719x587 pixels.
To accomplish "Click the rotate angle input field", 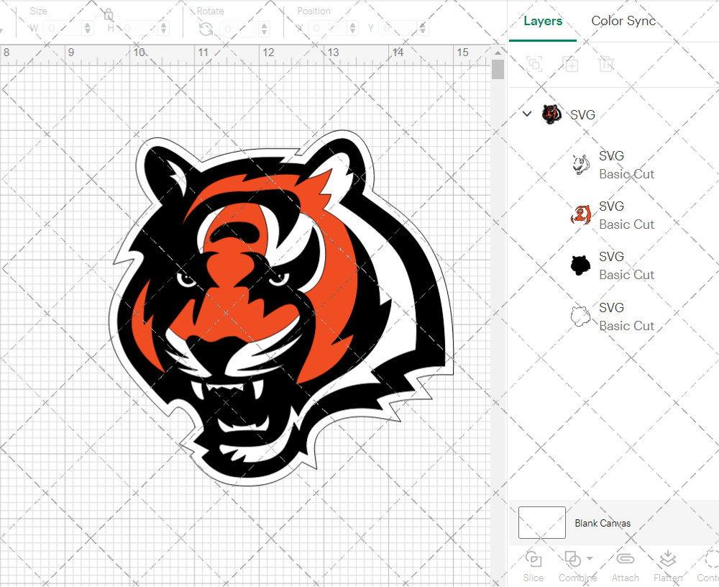I will click(239, 29).
